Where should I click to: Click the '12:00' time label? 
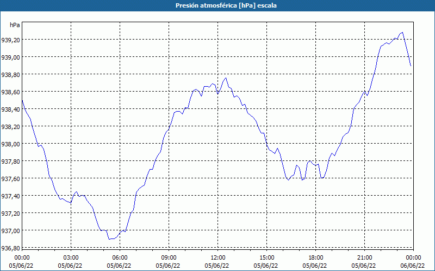coord(218,258)
